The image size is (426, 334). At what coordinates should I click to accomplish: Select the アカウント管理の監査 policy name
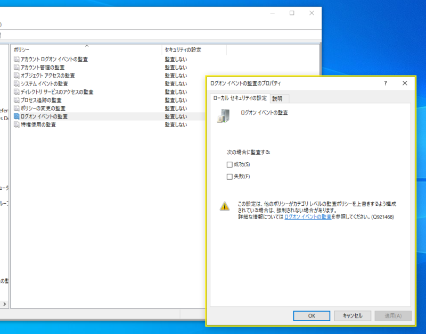(x=43, y=68)
